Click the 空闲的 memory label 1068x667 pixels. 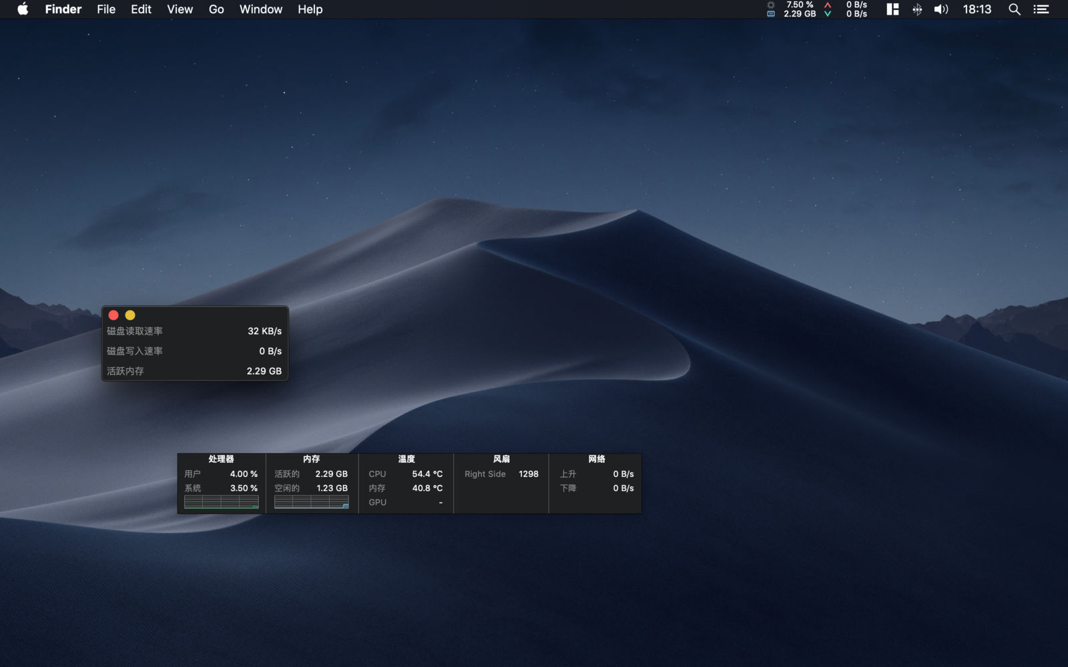pos(287,488)
